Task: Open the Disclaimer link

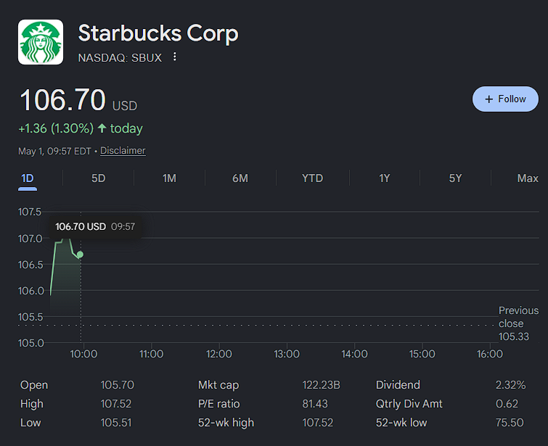Action: click(123, 151)
